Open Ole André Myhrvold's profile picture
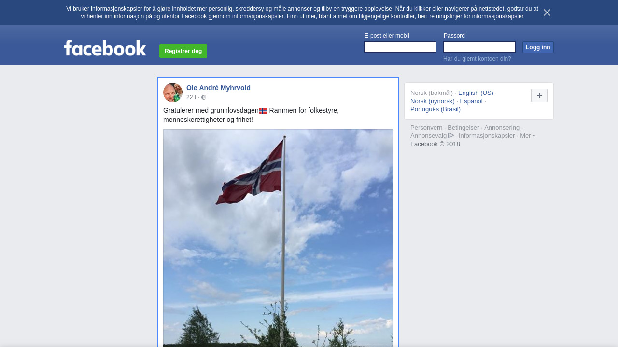This screenshot has height=347, width=618. pyautogui.click(x=173, y=93)
